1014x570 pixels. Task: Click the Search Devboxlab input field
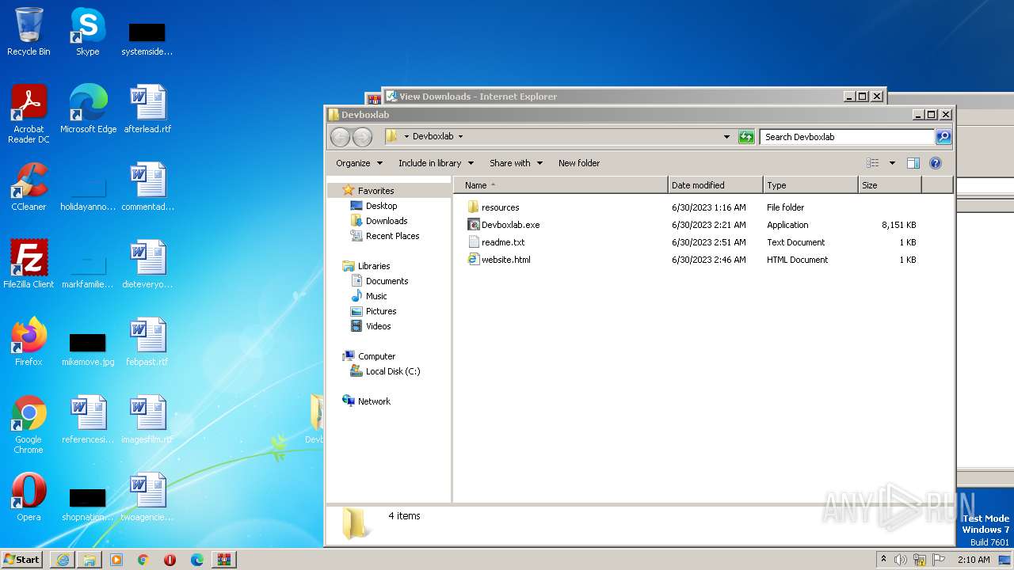(x=847, y=137)
